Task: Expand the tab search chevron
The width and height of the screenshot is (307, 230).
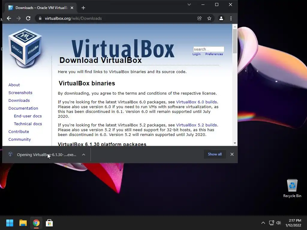Action: click(x=189, y=4)
